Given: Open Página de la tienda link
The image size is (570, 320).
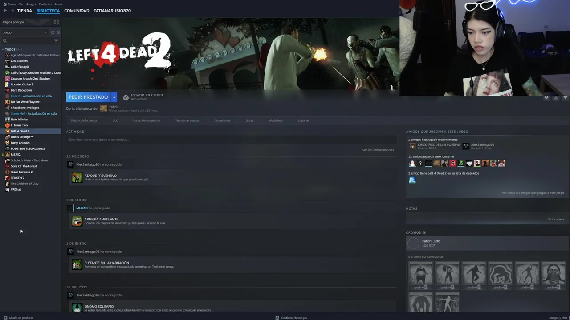Looking at the screenshot, I should click(84, 120).
